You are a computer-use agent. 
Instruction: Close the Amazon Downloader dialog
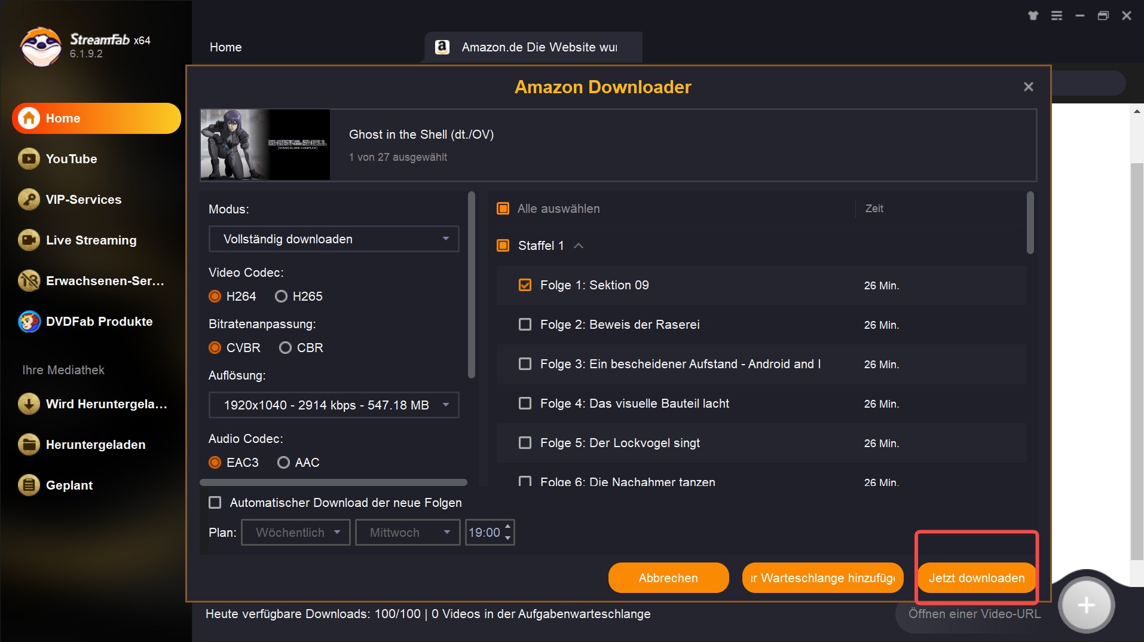pyautogui.click(x=1028, y=87)
